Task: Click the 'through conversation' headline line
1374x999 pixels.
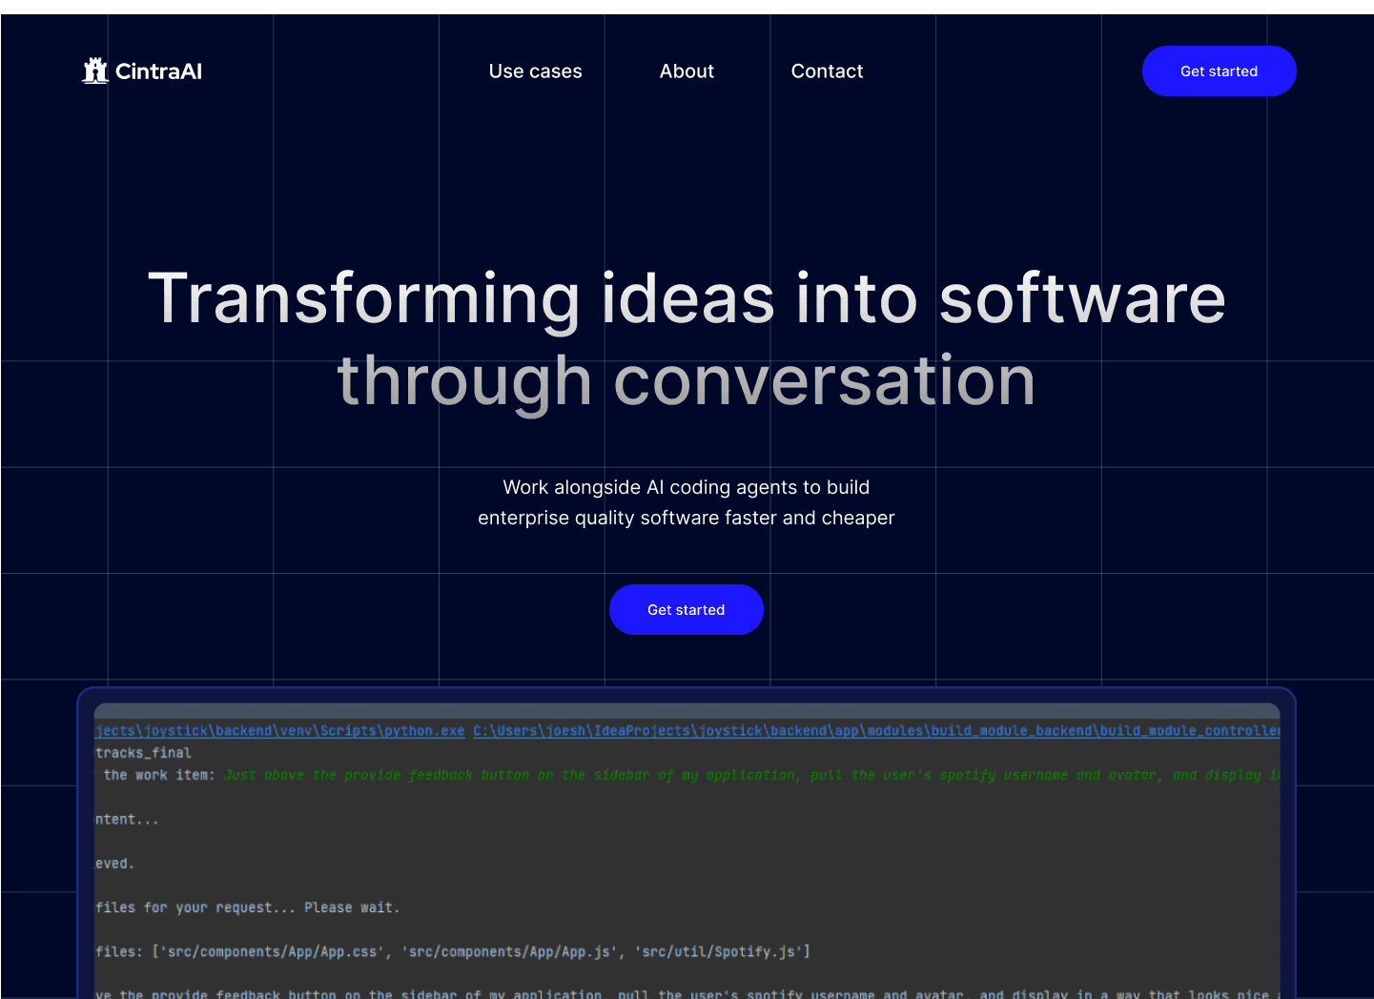Action: pos(687,380)
